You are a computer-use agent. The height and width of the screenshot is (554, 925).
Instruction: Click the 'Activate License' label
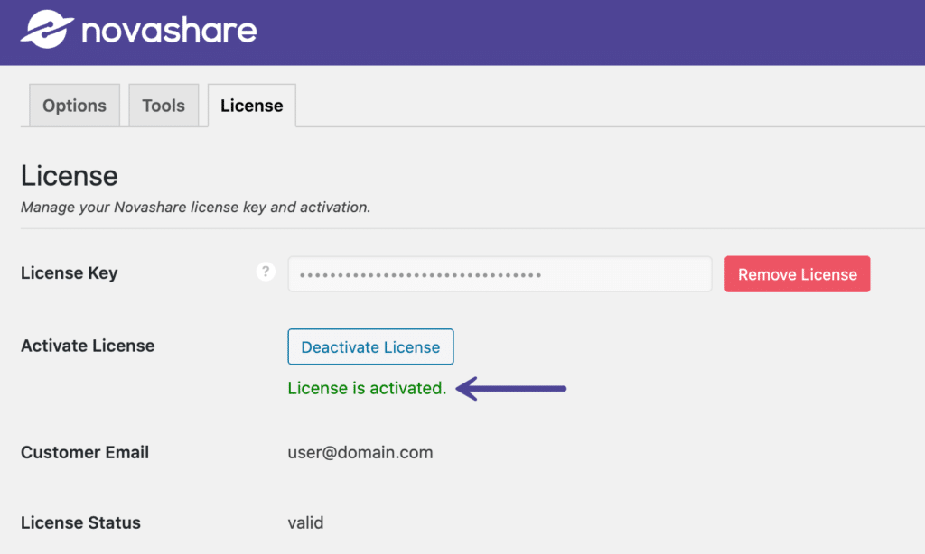(88, 346)
